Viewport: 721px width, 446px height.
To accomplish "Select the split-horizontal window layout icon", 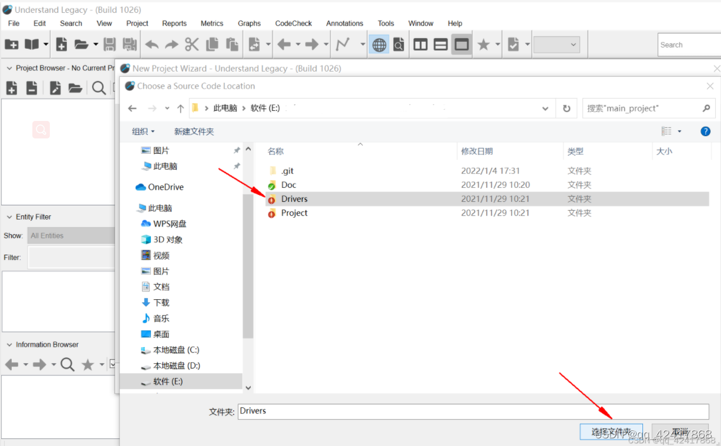I will pos(441,45).
